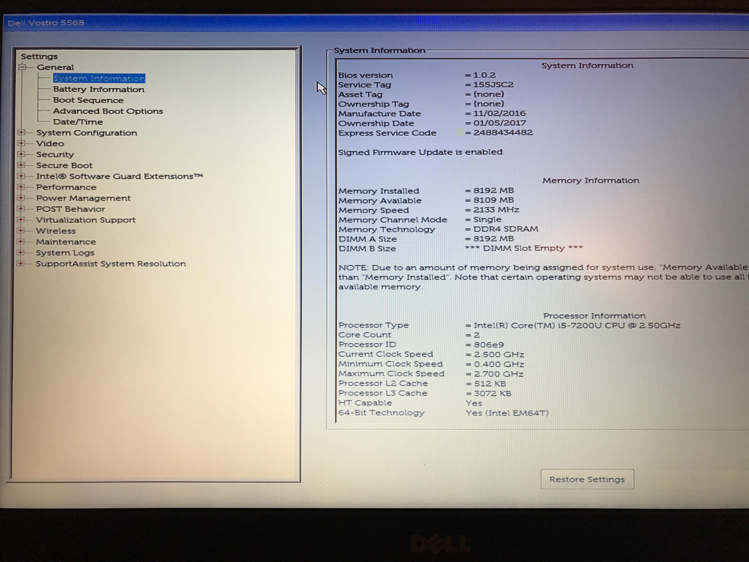
Task: Click the Memory Channel Mode value Single
Action: 487,220
